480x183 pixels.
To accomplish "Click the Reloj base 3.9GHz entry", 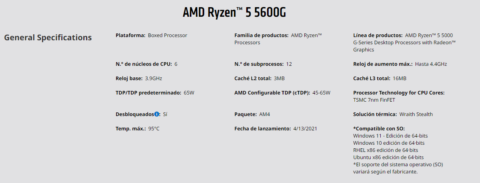I will click(x=139, y=79).
